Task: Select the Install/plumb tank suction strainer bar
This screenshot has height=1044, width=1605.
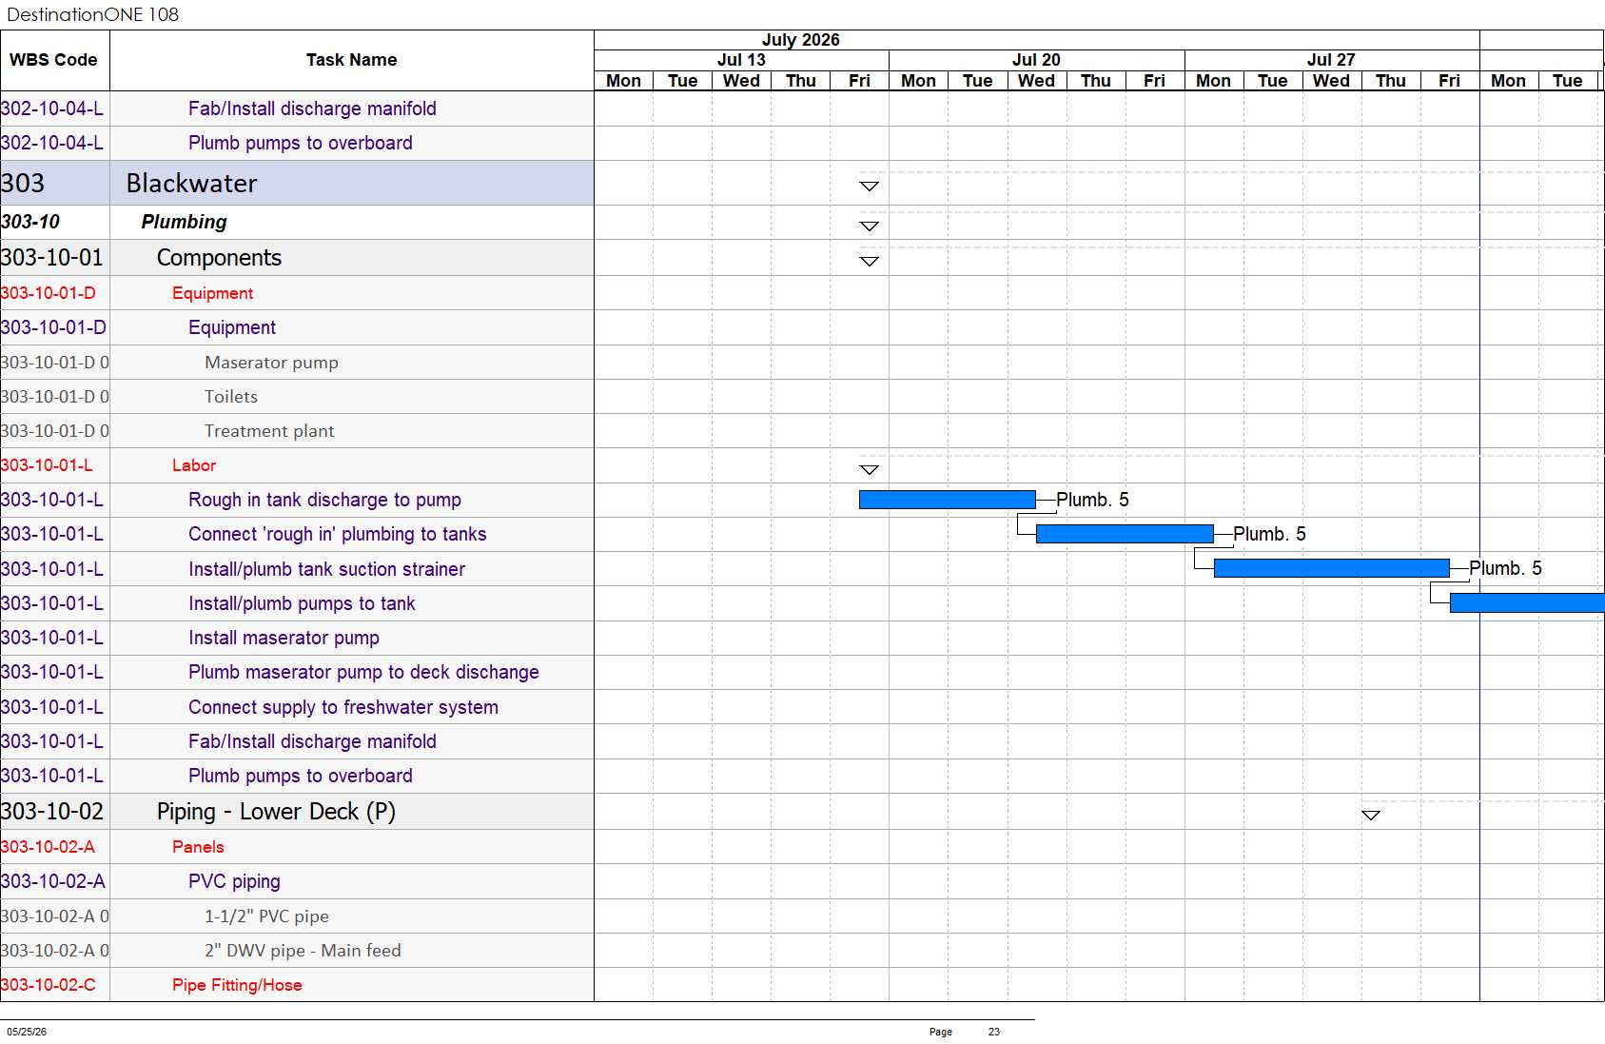Action: [x=1332, y=568]
